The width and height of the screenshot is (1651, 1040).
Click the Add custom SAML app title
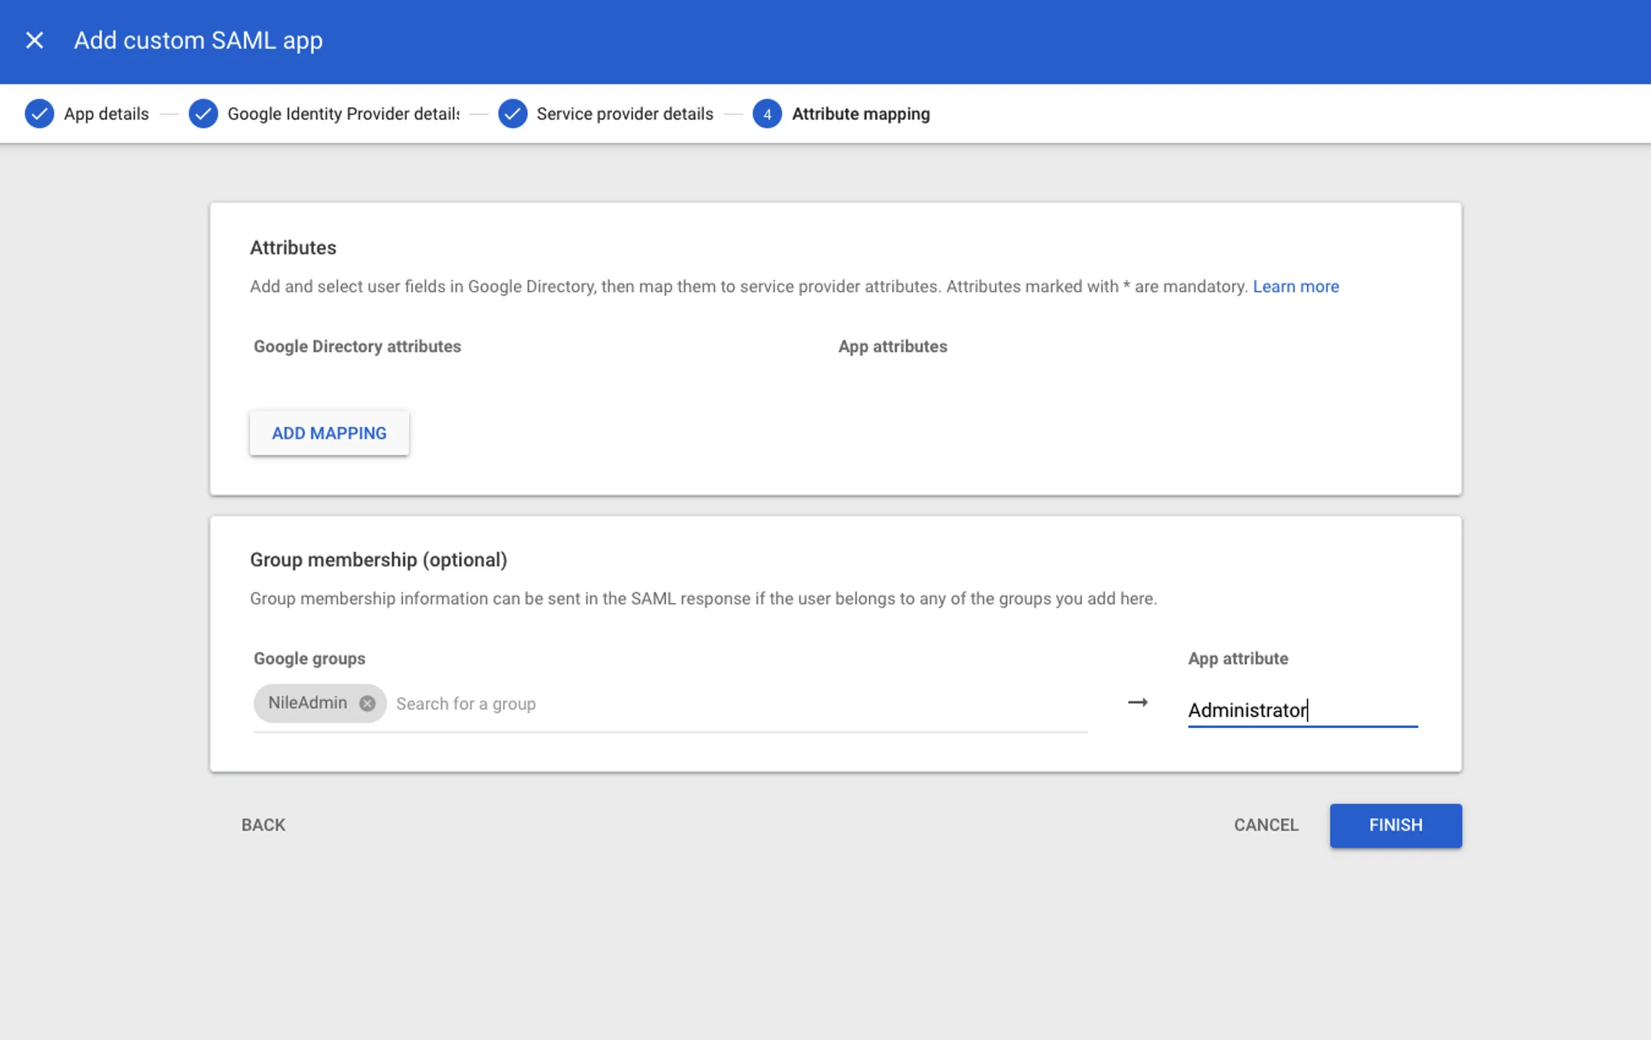pos(199,40)
